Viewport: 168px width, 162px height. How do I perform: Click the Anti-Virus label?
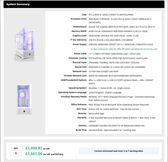tap(81, 109)
